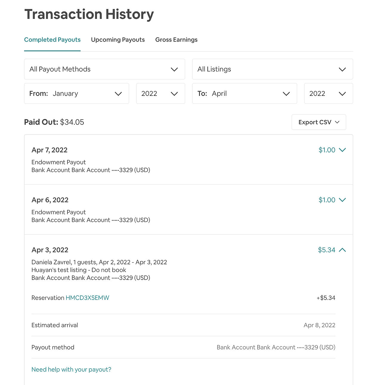Expand the Apr 6, 2022 payout chevron

click(343, 200)
